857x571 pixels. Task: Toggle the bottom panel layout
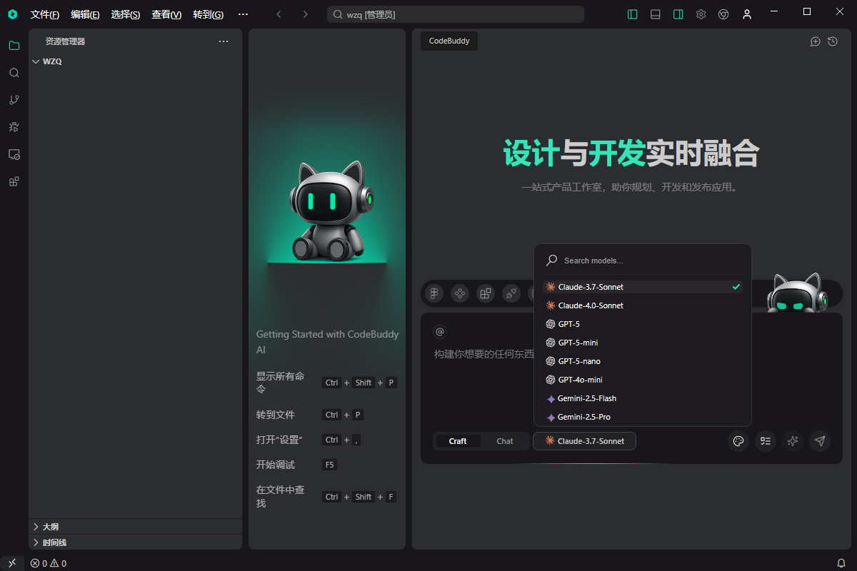point(655,14)
